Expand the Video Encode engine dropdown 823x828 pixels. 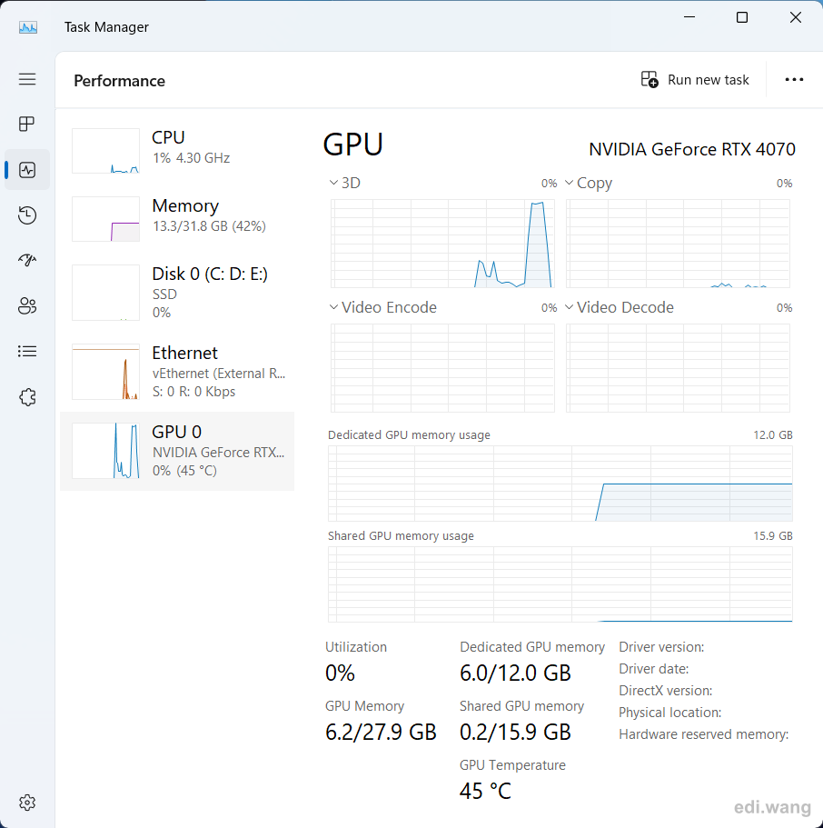pos(383,307)
